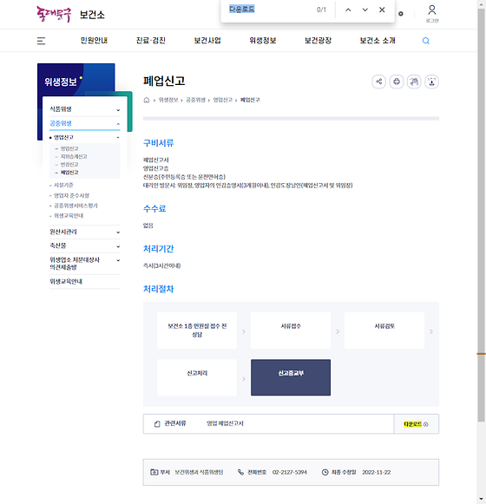Go to next find match arrow
The image size is (486, 504).
pyautogui.click(x=365, y=10)
